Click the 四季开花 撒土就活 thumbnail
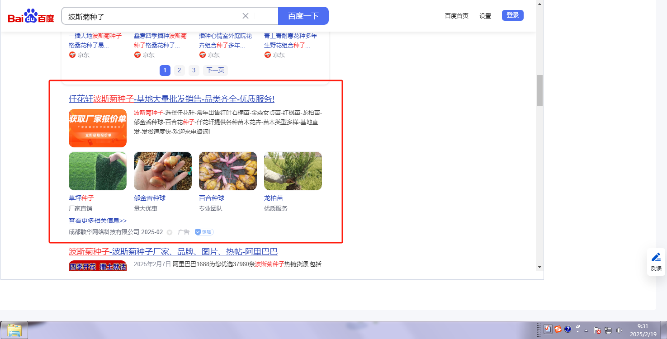Image resolution: width=667 pixels, height=339 pixels. click(98, 266)
